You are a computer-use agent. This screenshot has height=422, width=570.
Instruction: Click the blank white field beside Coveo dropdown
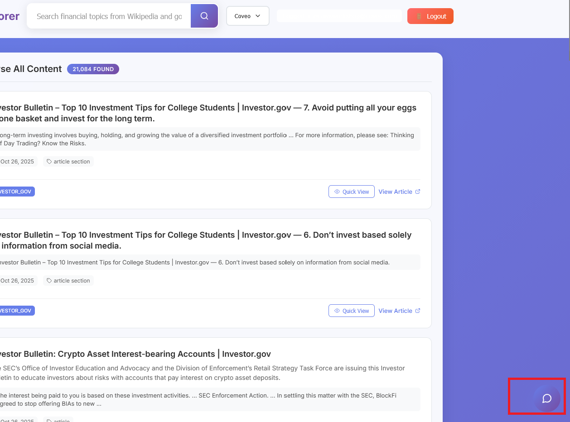pyautogui.click(x=339, y=16)
